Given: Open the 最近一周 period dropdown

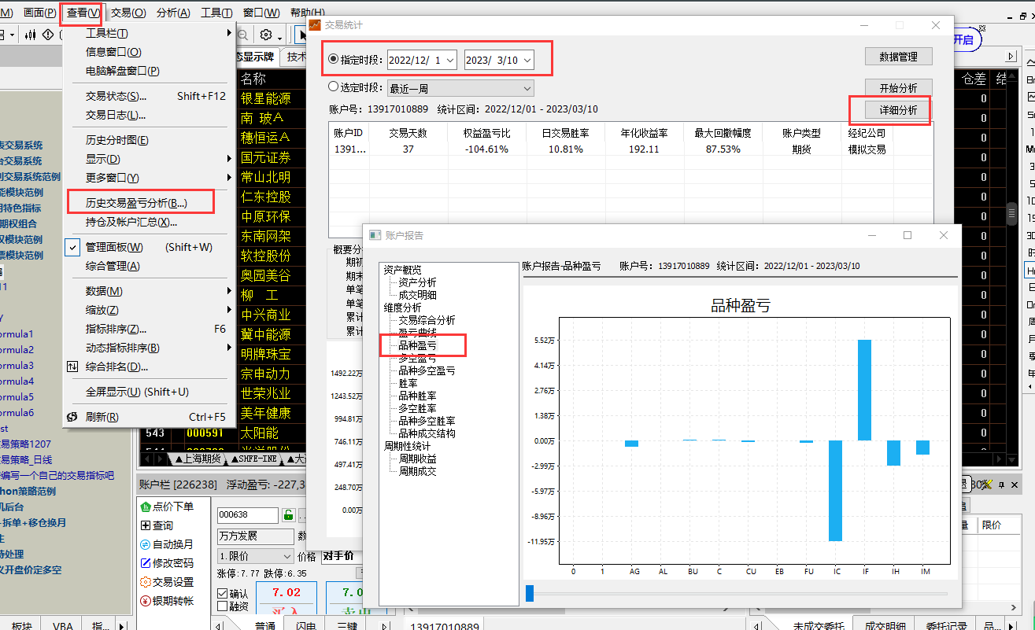Looking at the screenshot, I should (527, 88).
